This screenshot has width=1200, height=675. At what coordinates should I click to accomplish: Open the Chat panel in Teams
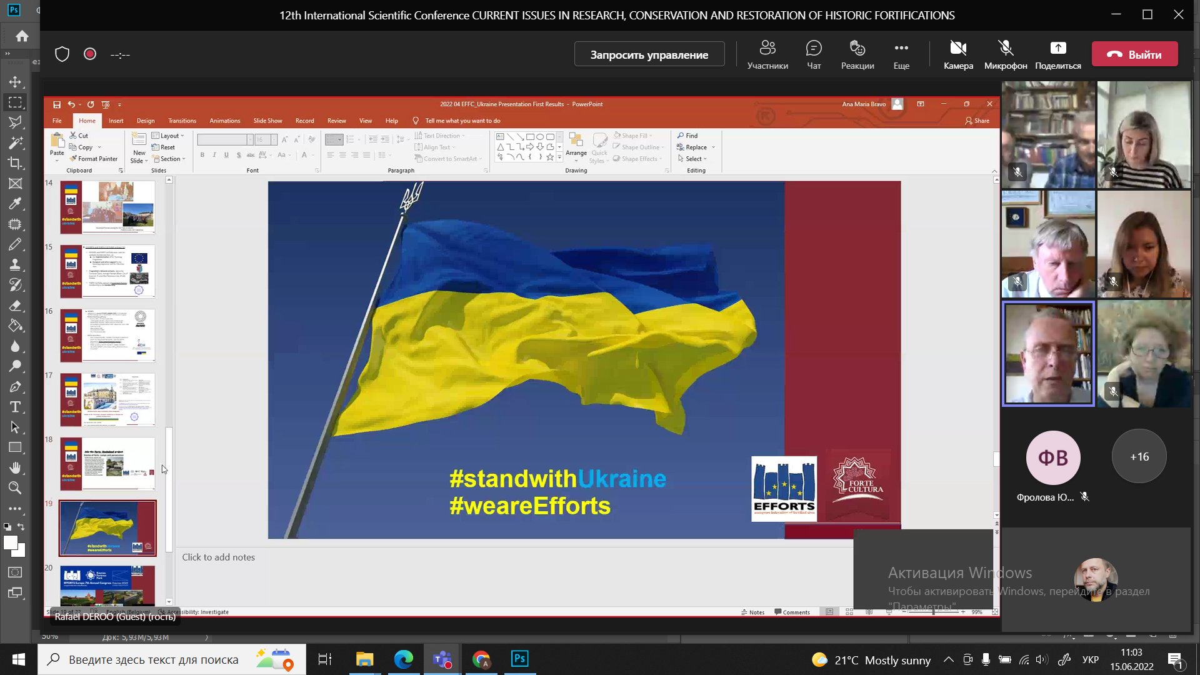814,55
